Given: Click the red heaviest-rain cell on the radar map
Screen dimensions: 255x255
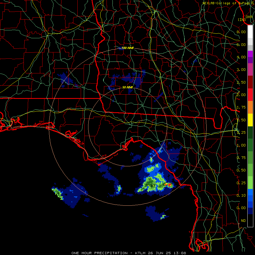Looking at the screenshot, I should 170,185.
